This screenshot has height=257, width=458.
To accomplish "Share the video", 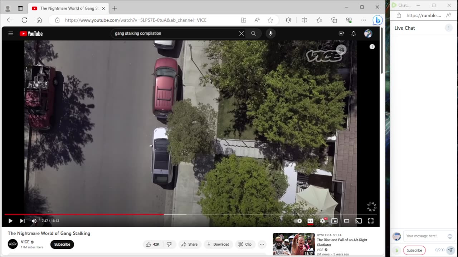I will (189, 245).
